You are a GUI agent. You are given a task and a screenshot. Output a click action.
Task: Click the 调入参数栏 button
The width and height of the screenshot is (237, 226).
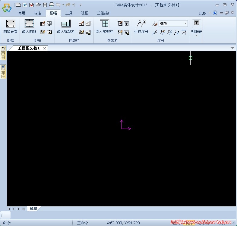(x=104, y=27)
